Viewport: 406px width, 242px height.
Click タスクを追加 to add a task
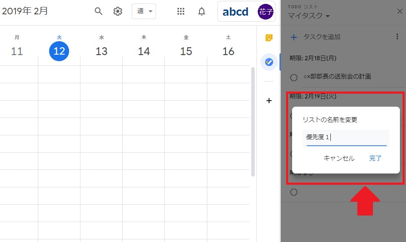point(321,37)
